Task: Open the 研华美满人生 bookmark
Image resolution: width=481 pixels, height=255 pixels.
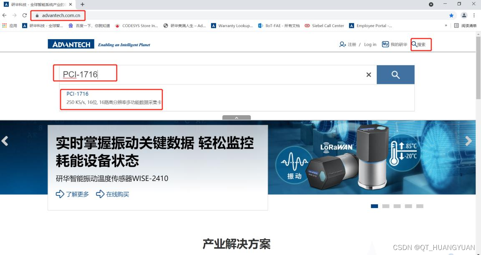Action: point(185,26)
